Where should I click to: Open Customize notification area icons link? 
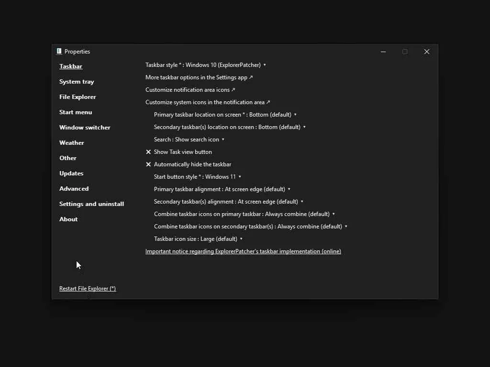click(x=190, y=90)
